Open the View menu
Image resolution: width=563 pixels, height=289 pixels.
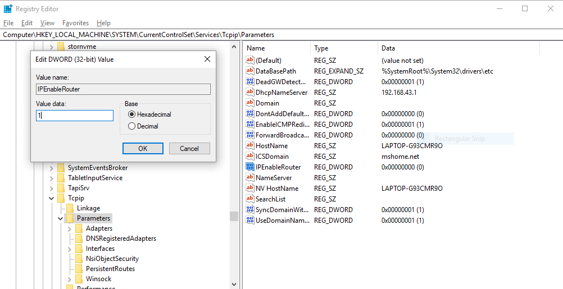(47, 23)
